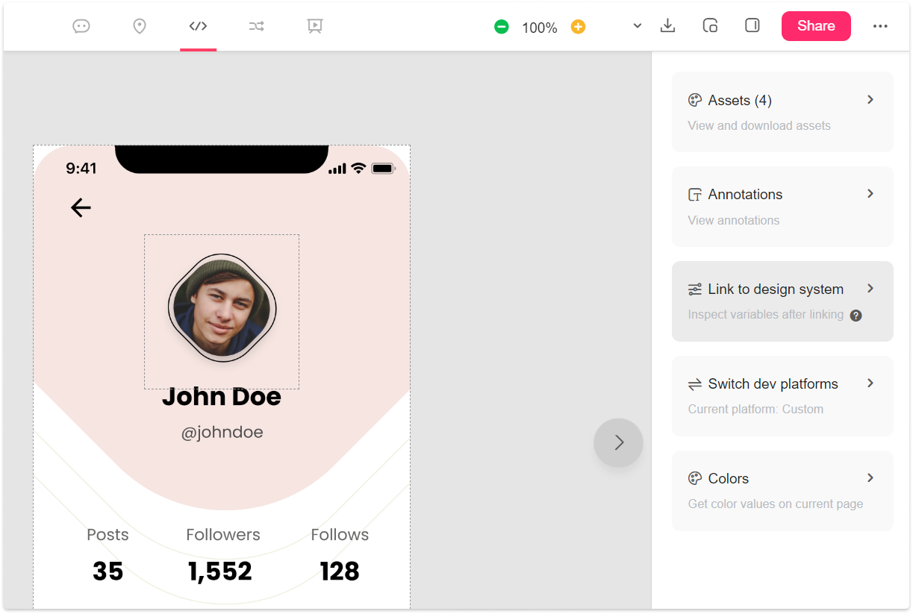The image size is (913, 614).
Task: Click the design system sliders icon
Action: pos(695,289)
